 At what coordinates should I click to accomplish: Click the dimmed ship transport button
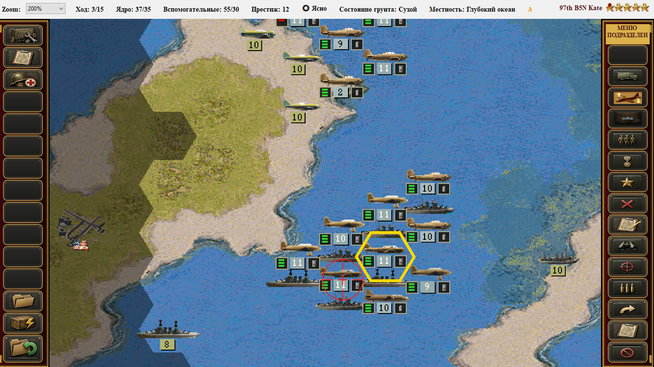627,118
